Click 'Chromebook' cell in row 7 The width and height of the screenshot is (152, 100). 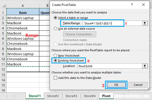point(23,44)
